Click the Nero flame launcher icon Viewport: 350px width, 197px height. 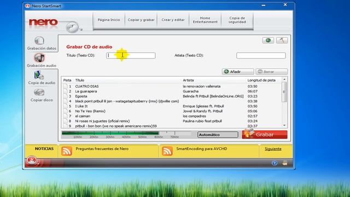[x=32, y=160]
